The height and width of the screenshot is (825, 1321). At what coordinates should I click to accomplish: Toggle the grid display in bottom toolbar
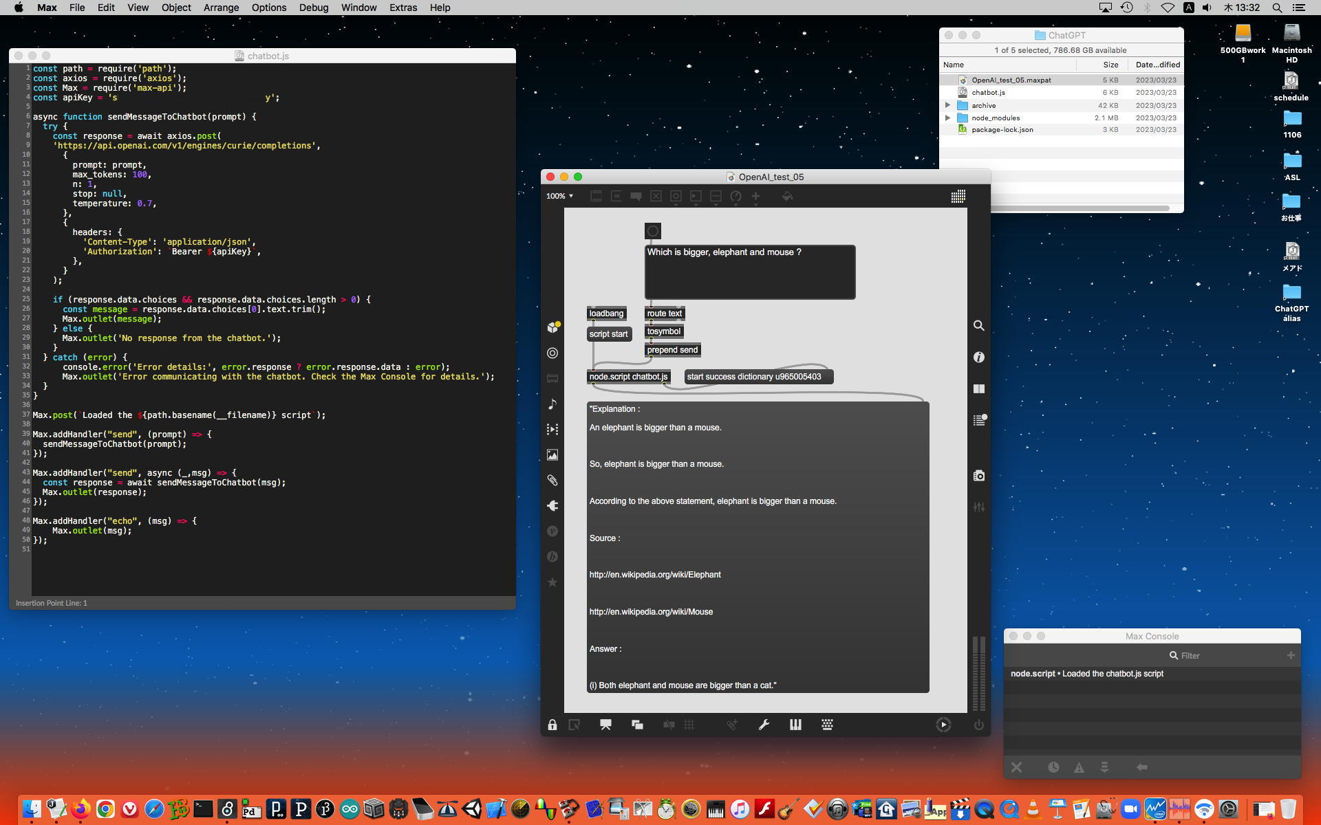tap(689, 725)
